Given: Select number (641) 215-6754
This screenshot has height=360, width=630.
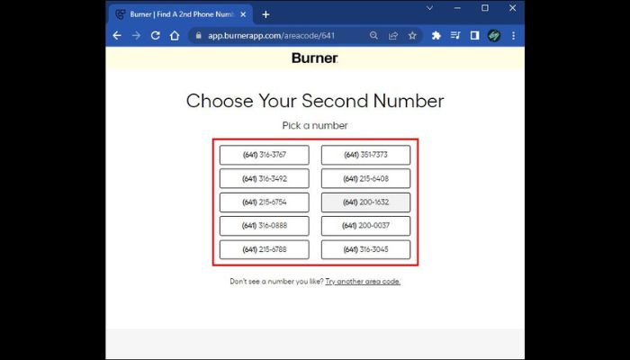Looking at the screenshot, I should [x=265, y=202].
